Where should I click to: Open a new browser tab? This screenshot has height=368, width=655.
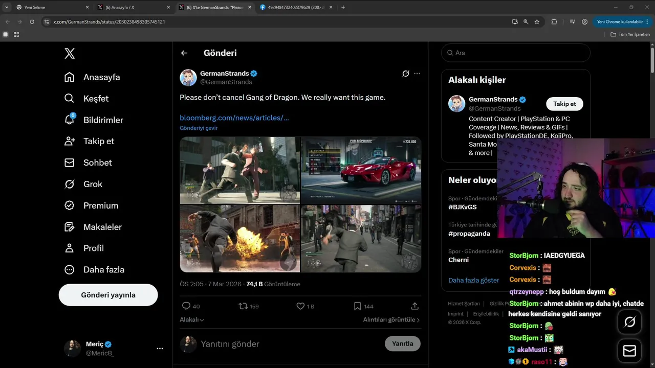343,7
